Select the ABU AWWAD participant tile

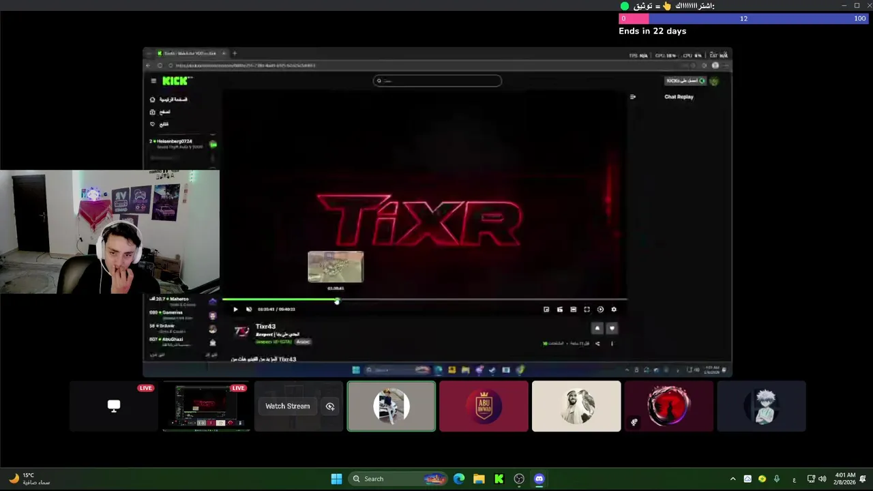tap(484, 406)
